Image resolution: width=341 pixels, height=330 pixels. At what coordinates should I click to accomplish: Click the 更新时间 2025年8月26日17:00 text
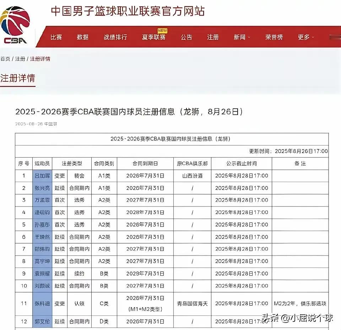pyautogui.click(x=288, y=151)
